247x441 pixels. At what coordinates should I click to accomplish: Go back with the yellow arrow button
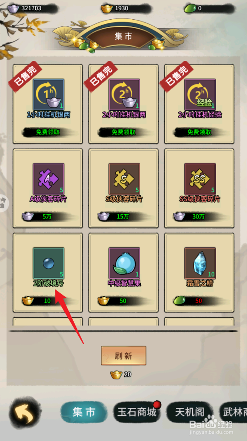pos(25,413)
